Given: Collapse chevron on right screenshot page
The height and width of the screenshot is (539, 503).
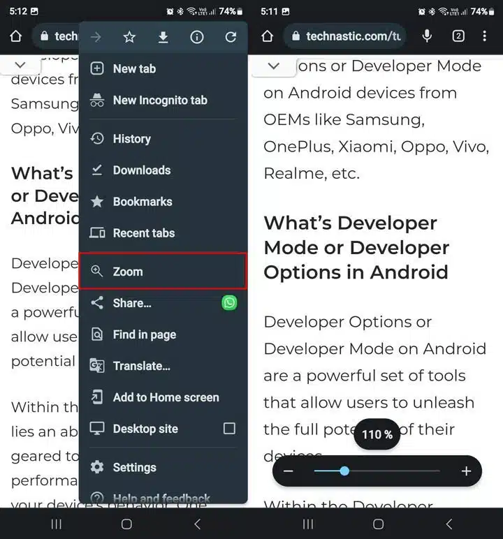Looking at the screenshot, I should pyautogui.click(x=274, y=66).
